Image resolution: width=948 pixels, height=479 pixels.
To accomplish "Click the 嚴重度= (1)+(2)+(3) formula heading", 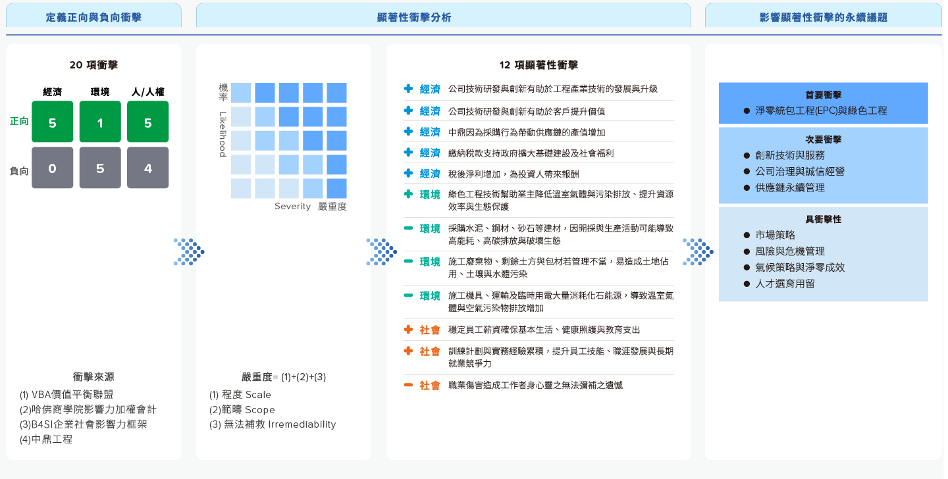I will (284, 377).
